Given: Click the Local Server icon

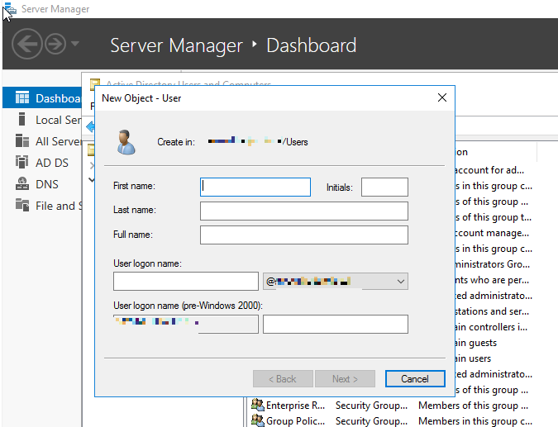Looking at the screenshot, I should click(21, 119).
